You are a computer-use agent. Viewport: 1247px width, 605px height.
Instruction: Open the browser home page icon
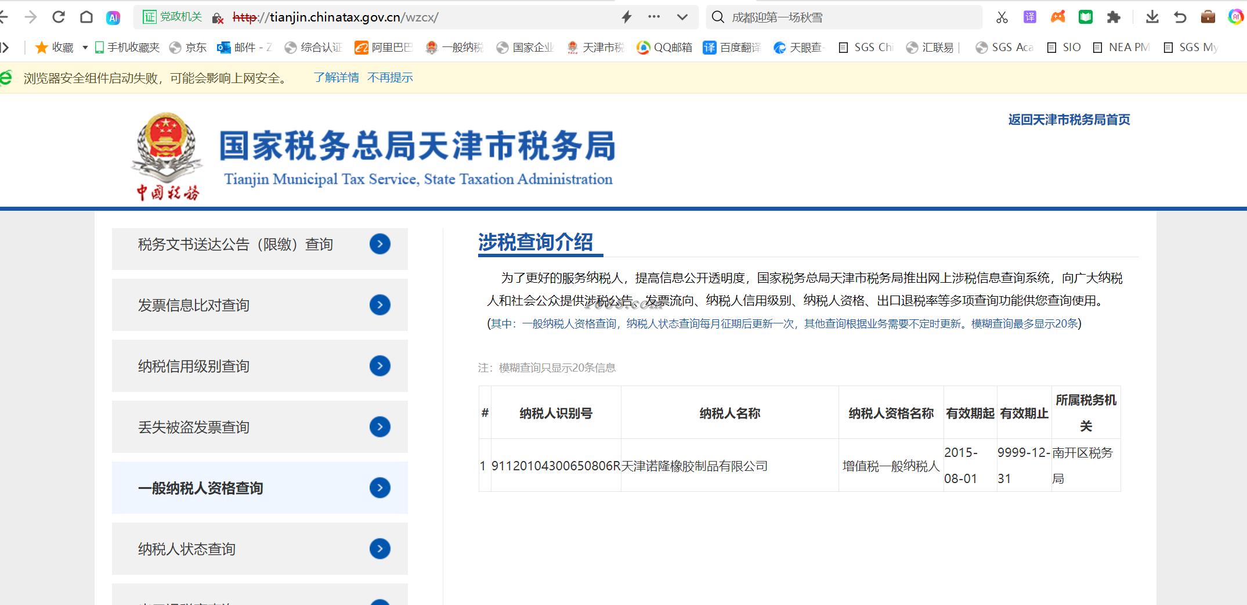pyautogui.click(x=86, y=17)
